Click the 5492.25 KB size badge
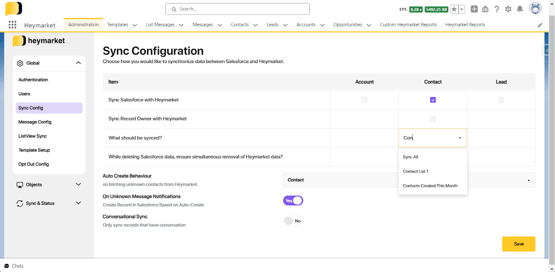This screenshot has width=555, height=272. (x=436, y=9)
